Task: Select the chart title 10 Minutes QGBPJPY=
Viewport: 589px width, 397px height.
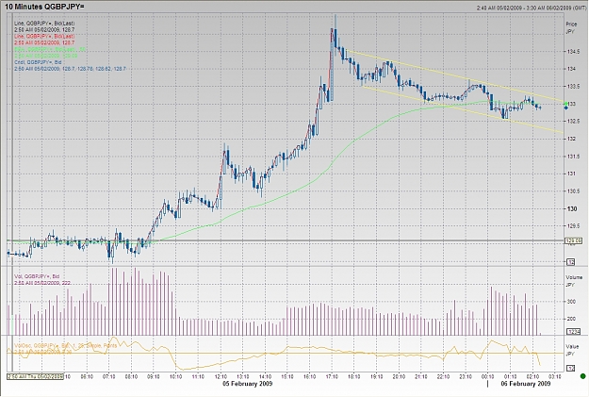Action: point(44,7)
